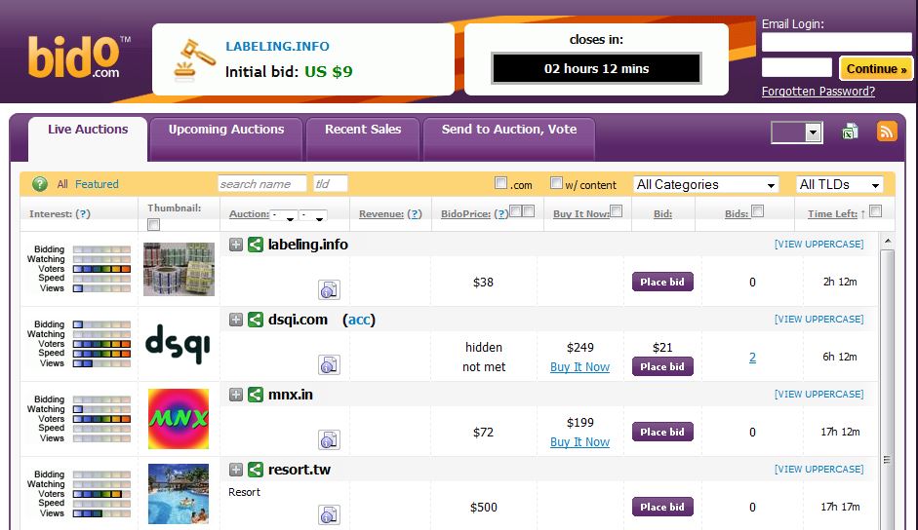View labeling.info in uppercase
Image resolution: width=918 pixels, height=530 pixels.
point(818,244)
